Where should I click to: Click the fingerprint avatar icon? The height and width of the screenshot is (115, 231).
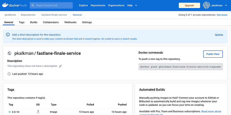tap(206, 5)
